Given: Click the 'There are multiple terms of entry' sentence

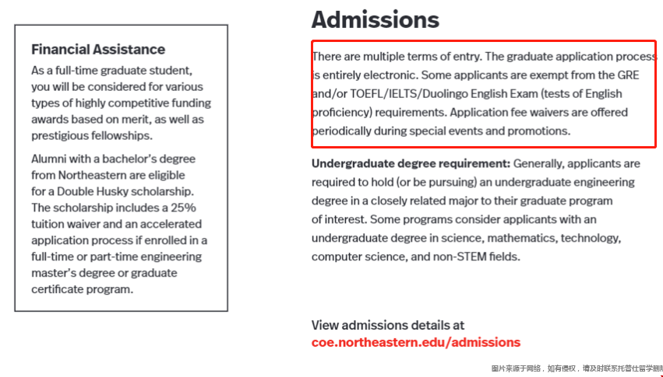Looking at the screenshot, I should pyautogui.click(x=397, y=57).
